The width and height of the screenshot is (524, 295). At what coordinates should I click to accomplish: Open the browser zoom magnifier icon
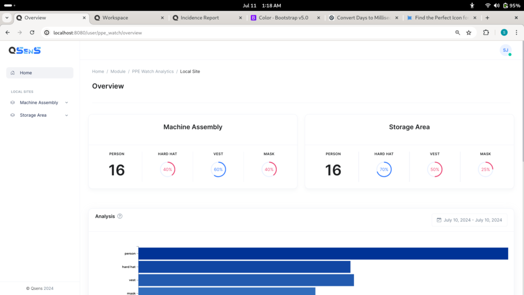[457, 32]
